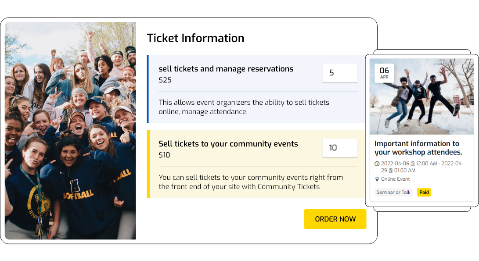Screen dimensions: 479x261
Task: Select the Seminar or Talk tag
Action: [x=393, y=192]
